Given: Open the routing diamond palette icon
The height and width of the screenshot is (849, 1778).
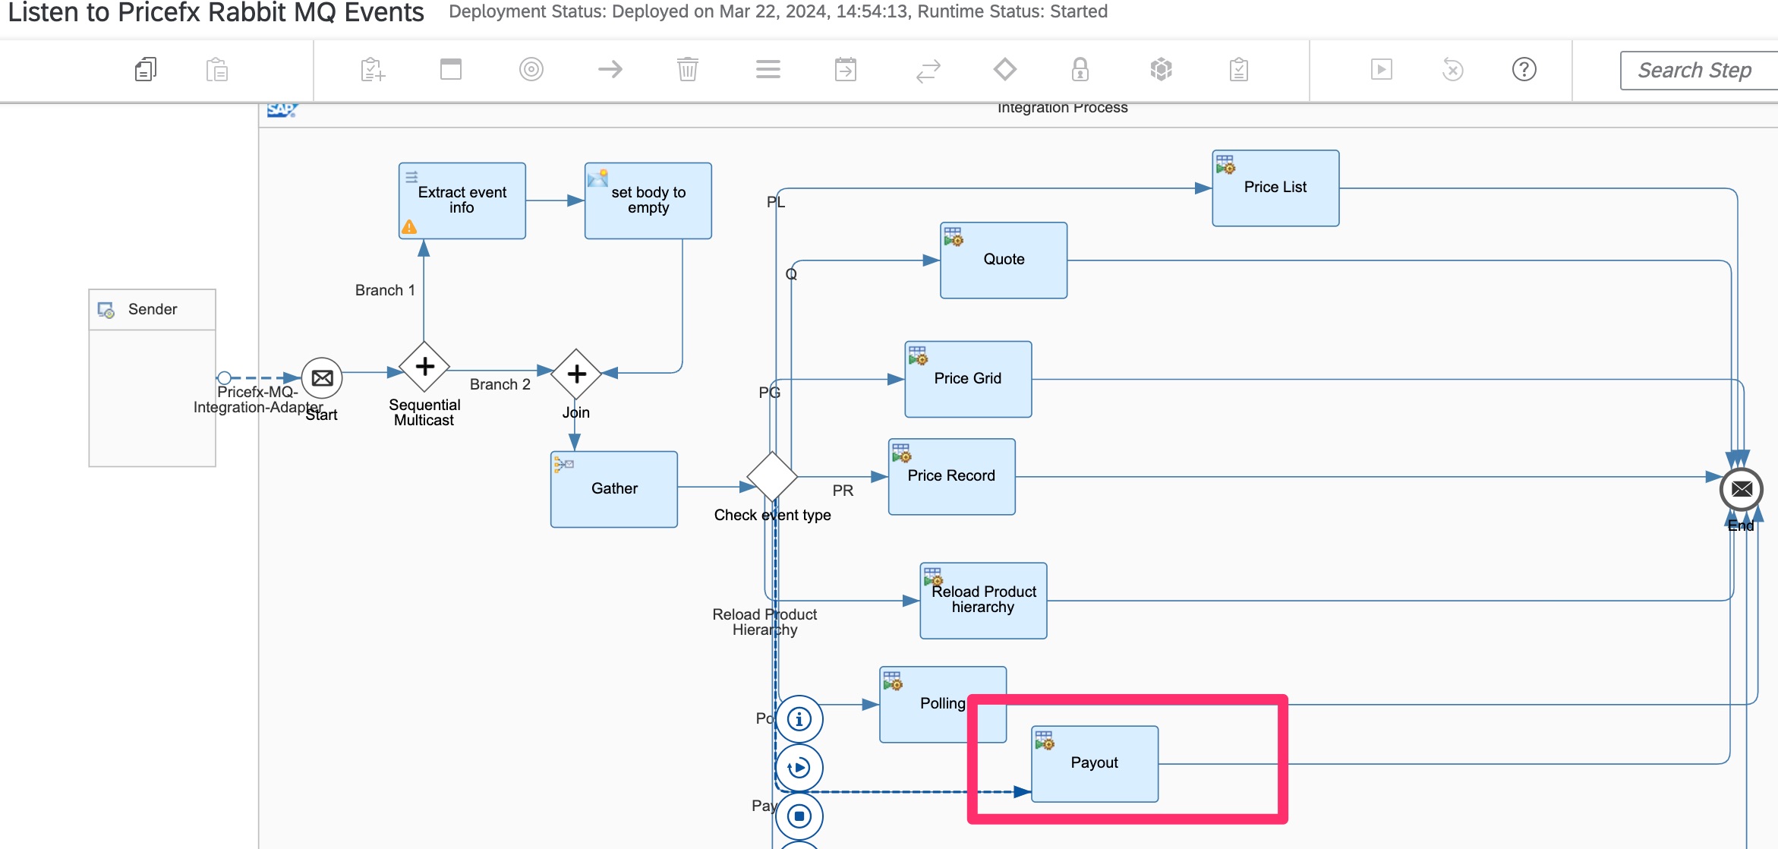Looking at the screenshot, I should coord(1004,70).
